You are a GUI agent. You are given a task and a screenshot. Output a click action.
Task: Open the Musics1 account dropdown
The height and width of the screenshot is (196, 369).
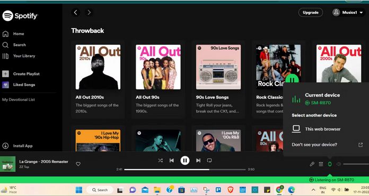348,13
